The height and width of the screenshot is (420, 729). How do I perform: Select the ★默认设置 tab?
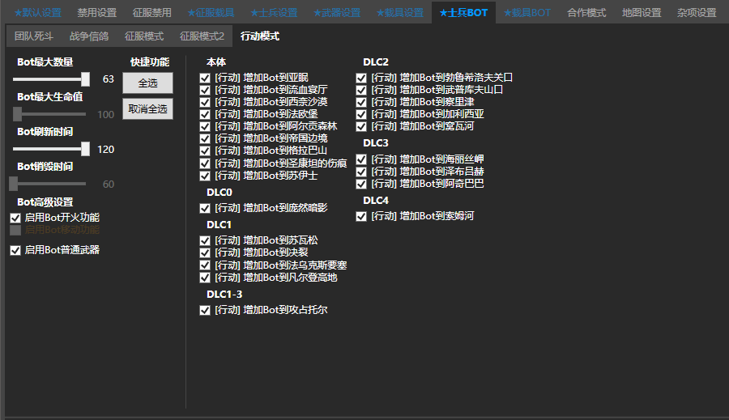[x=37, y=13]
